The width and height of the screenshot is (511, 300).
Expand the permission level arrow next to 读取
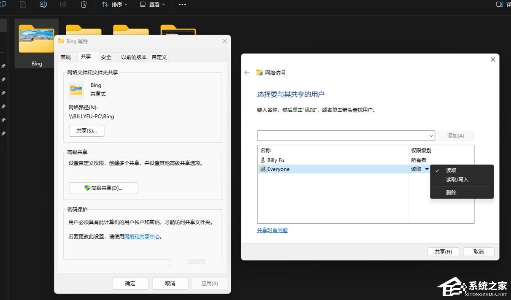pos(426,169)
